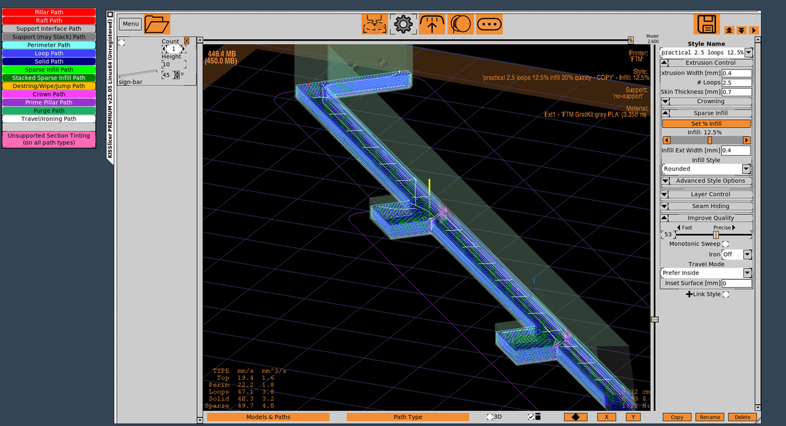The image size is (786, 426).
Task: Click the three-dots misc settings icon
Action: click(489, 24)
